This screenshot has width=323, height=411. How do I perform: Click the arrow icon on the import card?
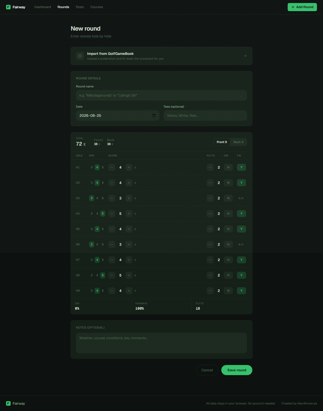pos(245,56)
